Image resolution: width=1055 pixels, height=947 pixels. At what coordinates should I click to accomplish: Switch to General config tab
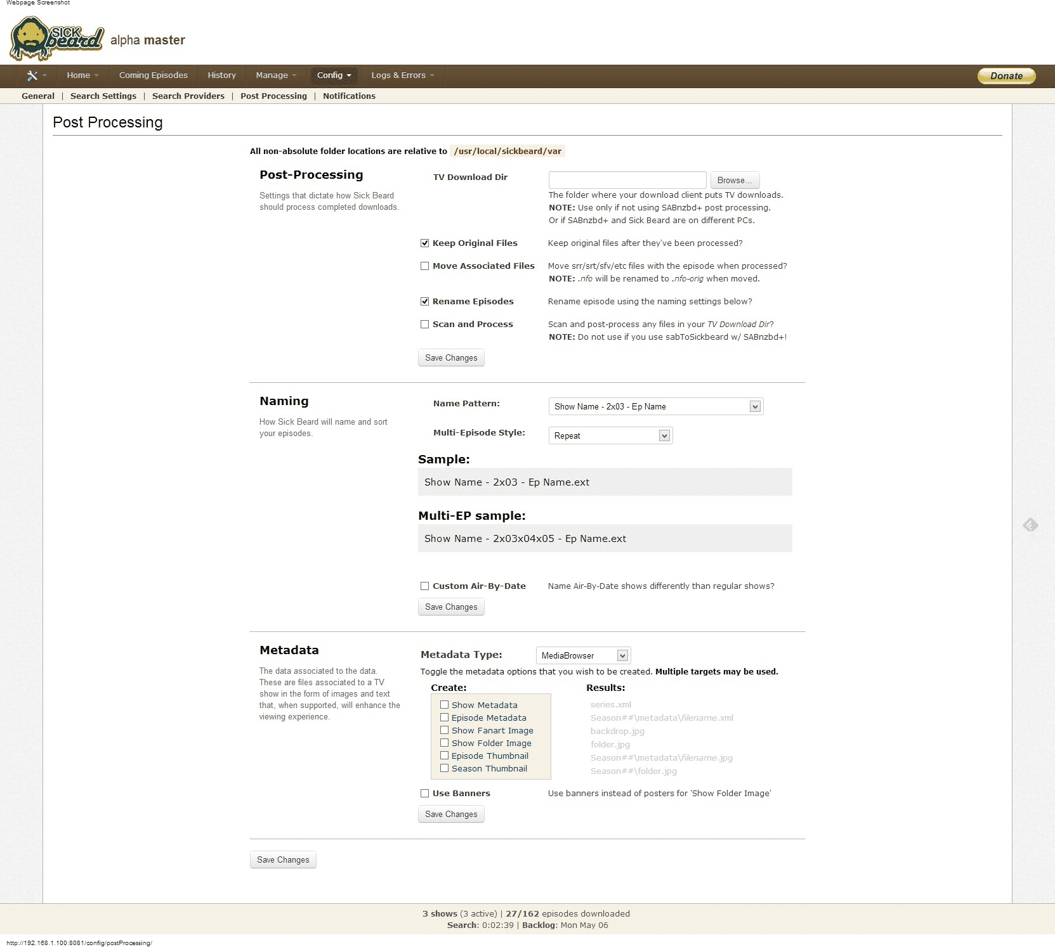click(38, 96)
